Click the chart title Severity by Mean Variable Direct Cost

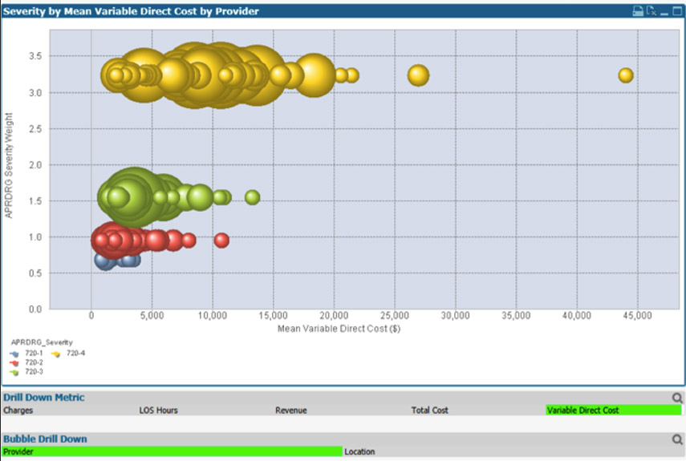click(x=131, y=11)
